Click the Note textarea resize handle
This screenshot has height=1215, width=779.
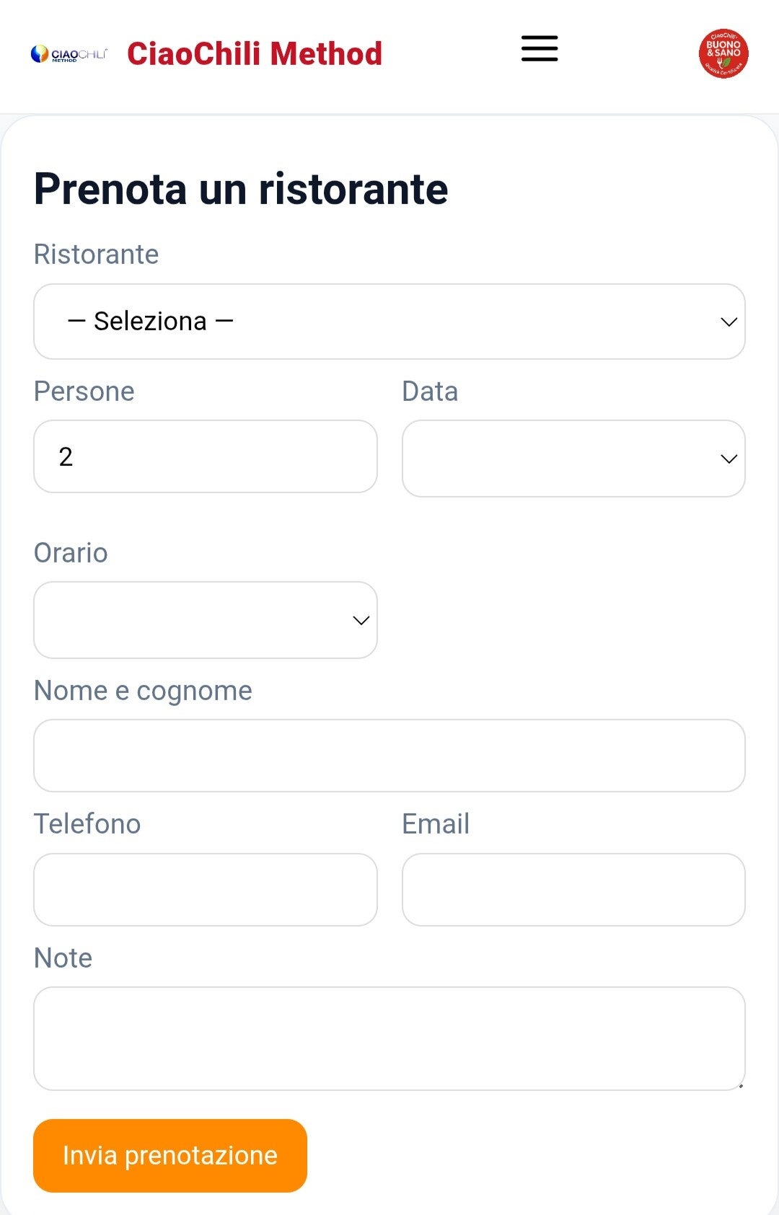[740, 1085]
